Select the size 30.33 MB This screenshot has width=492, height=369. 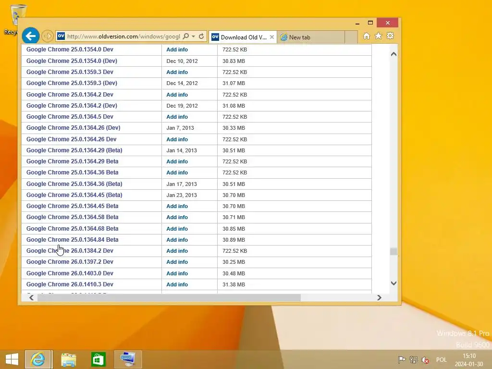pos(234,128)
